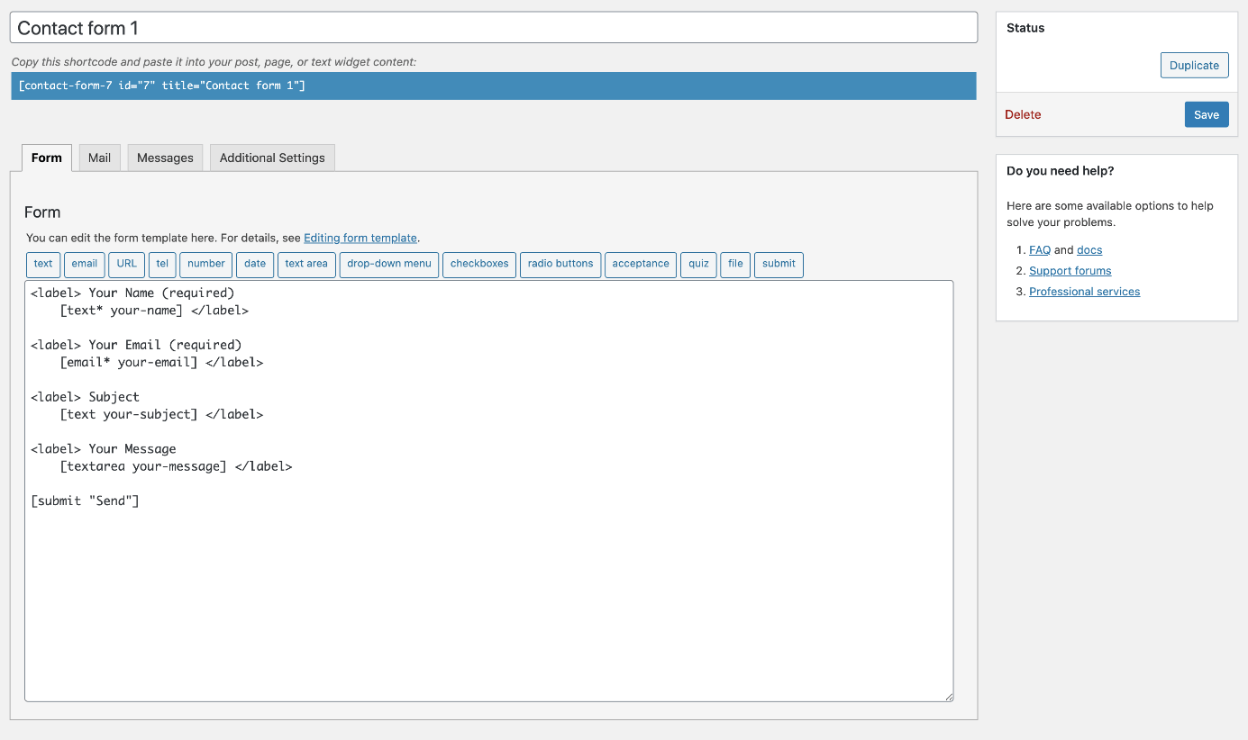Insert an email tag
Viewport: 1248px width, 740px height.
tap(85, 264)
